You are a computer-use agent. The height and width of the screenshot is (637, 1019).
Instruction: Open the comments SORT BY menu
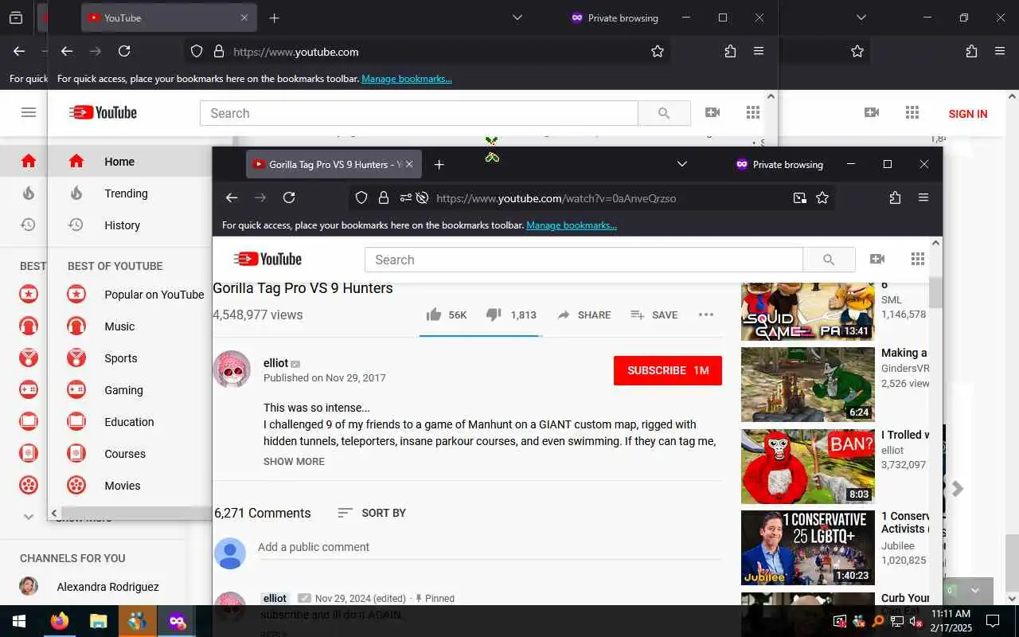(x=371, y=513)
